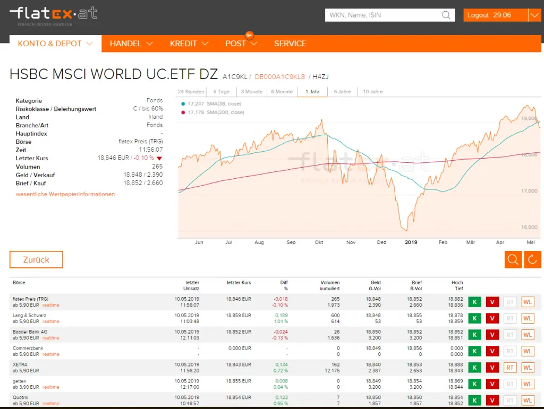The height and width of the screenshot is (409, 544).
Task: Click the Logout button
Action: point(496,15)
